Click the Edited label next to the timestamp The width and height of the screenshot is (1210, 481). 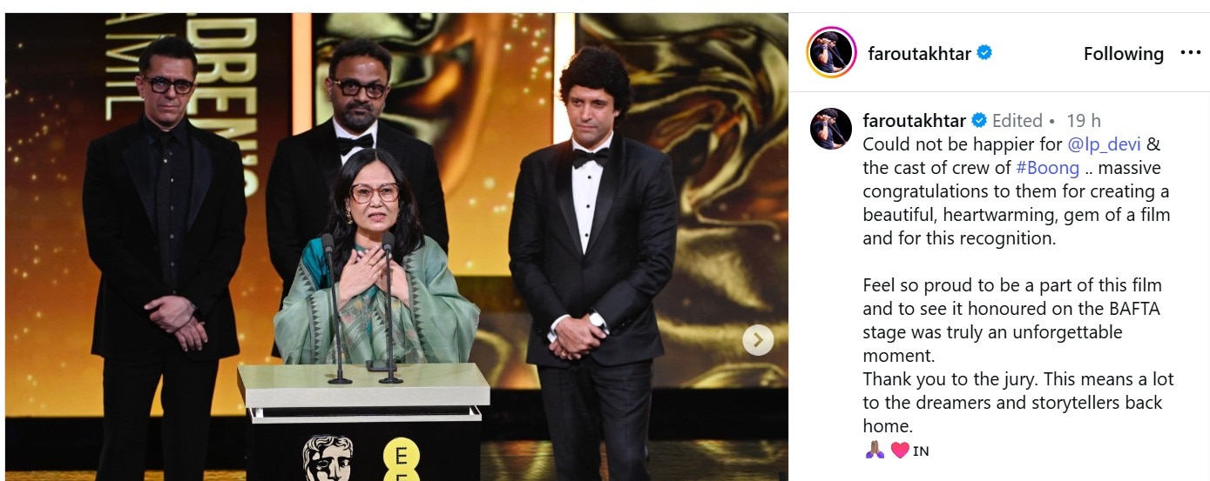[1017, 120]
